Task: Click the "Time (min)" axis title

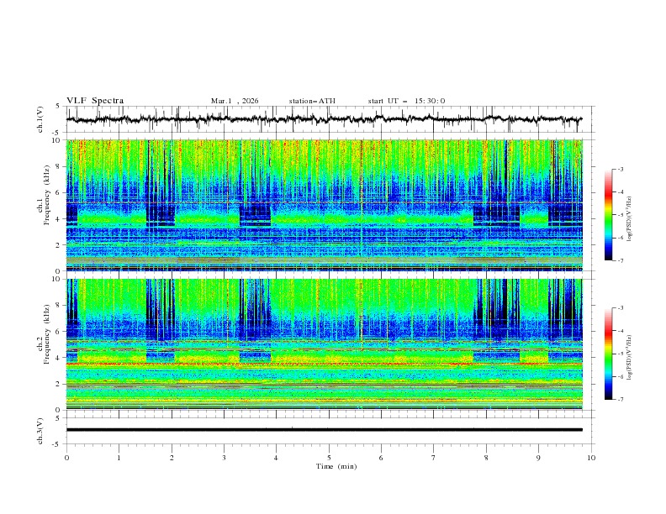Action: pyautogui.click(x=336, y=466)
